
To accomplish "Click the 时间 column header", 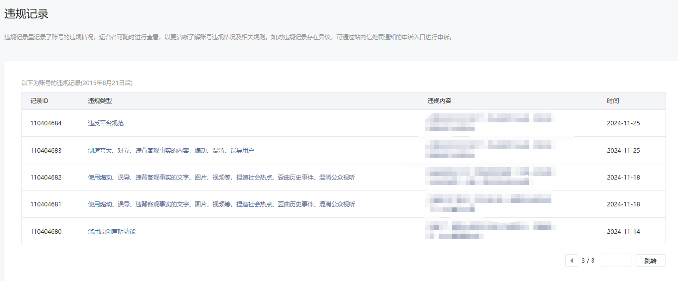I will coord(613,101).
